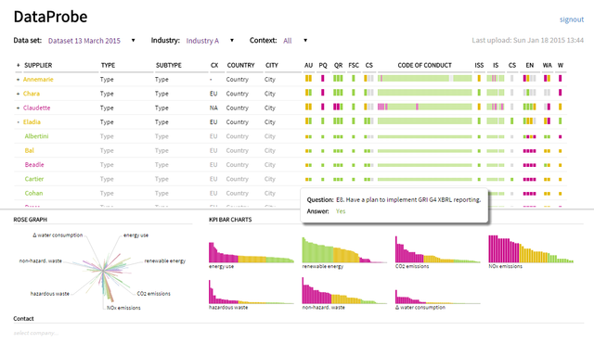Click the water consumption bar chart
594x343 pixels.
437,297
